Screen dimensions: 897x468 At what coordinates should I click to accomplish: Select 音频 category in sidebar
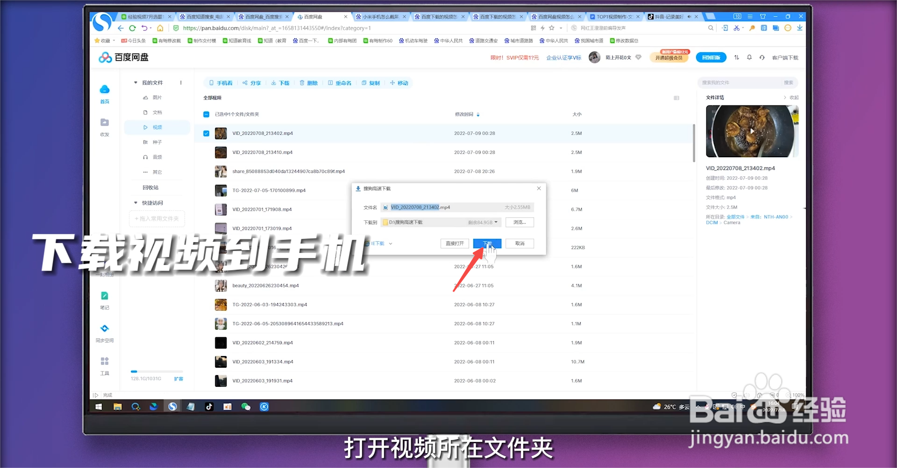[x=157, y=157]
